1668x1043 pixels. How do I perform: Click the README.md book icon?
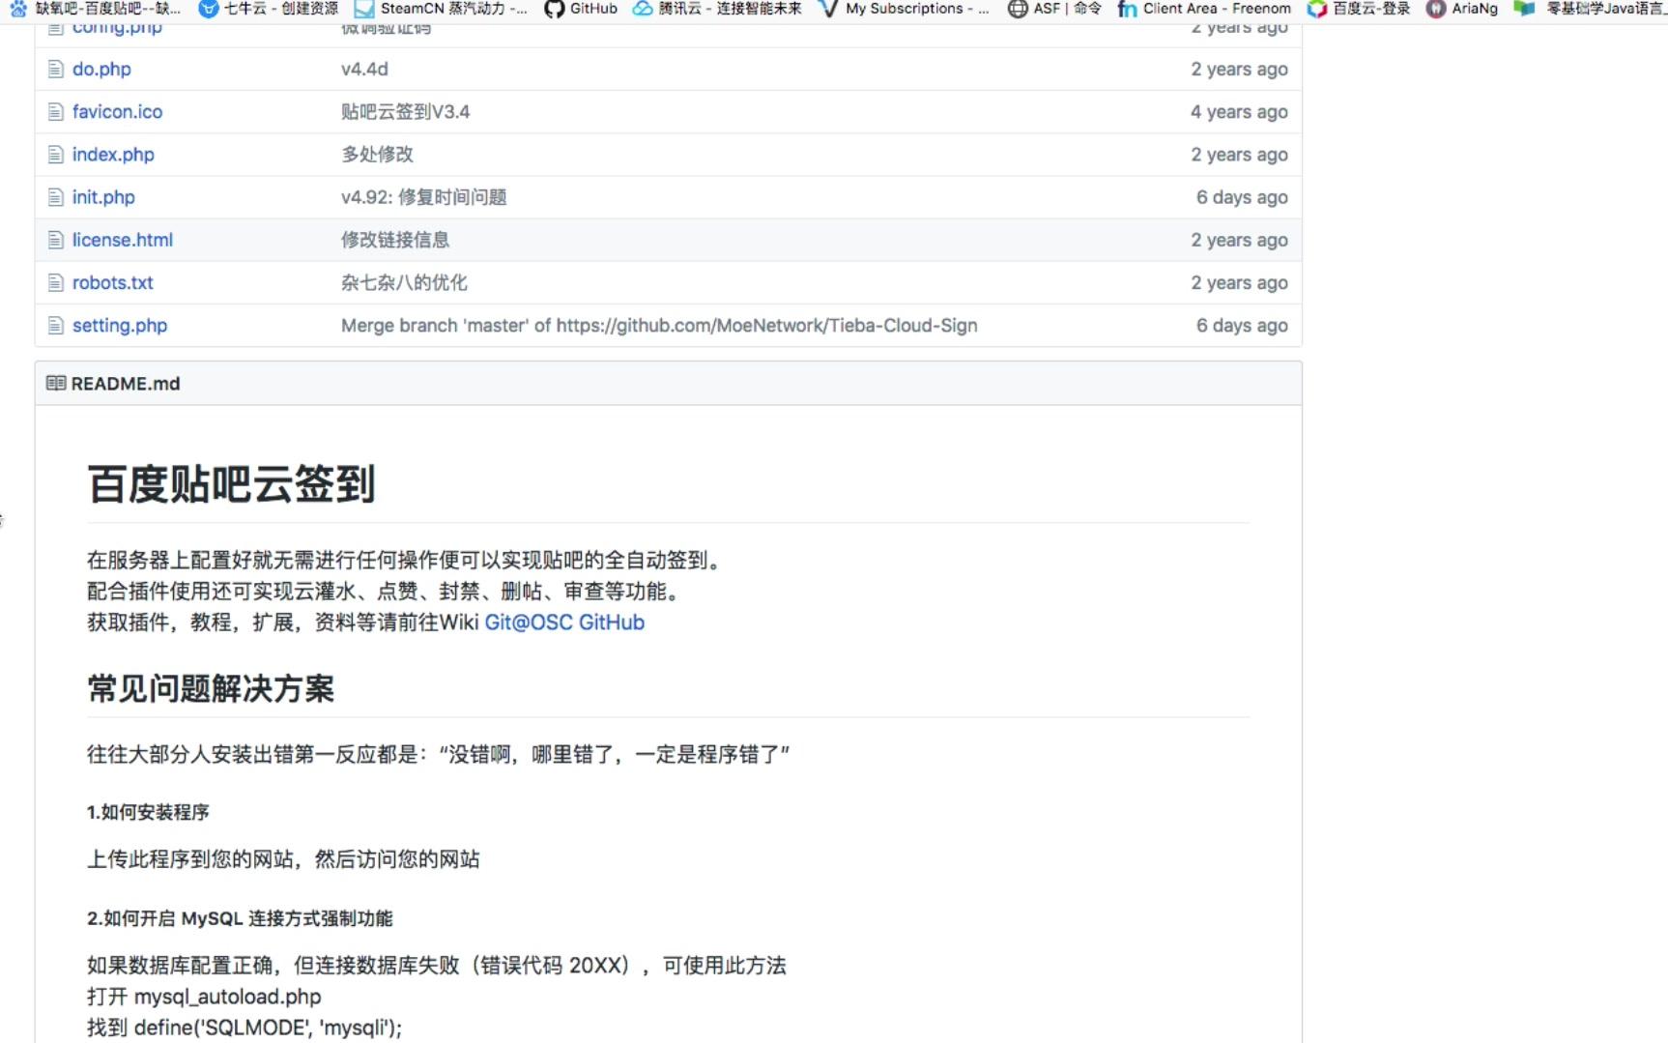click(54, 383)
